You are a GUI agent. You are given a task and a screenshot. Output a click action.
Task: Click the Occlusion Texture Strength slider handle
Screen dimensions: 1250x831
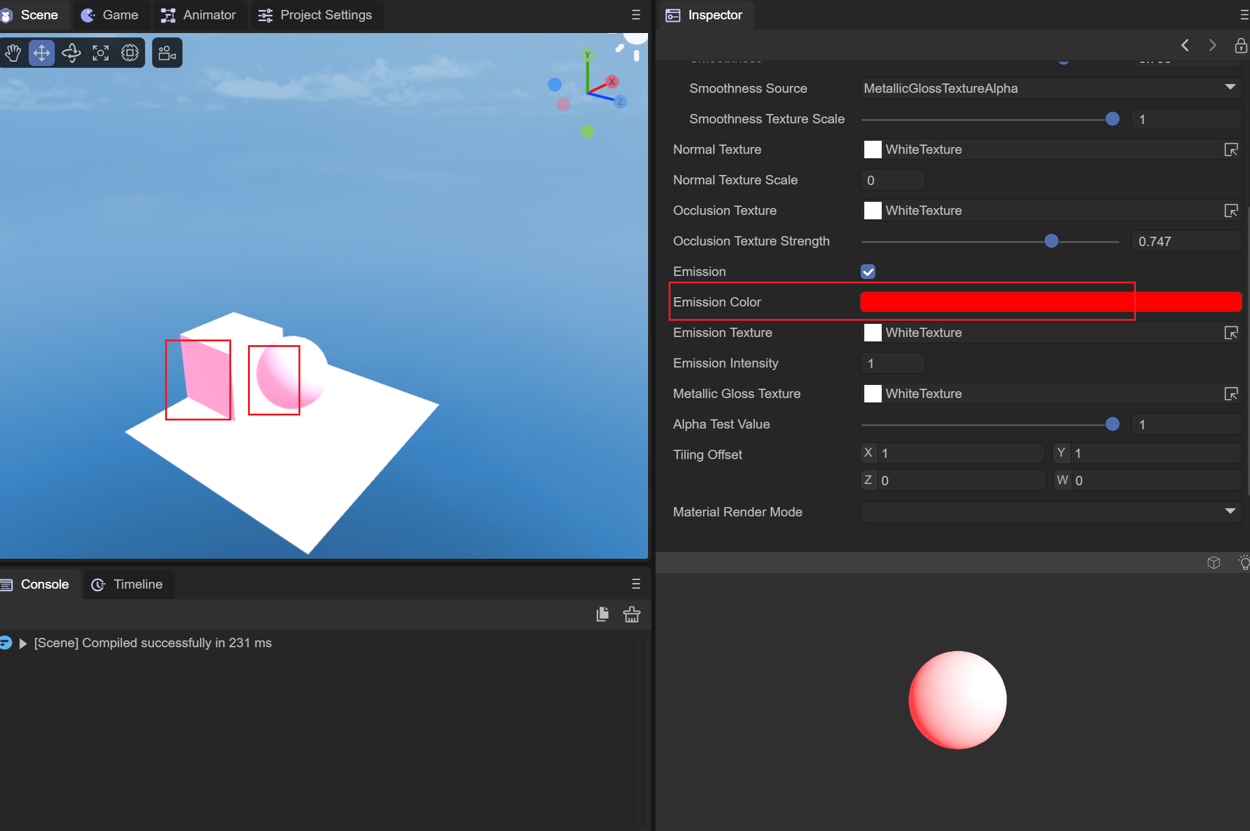pos(1051,241)
